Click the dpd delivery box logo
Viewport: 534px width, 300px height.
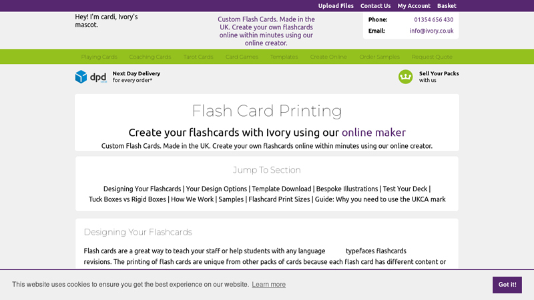(x=91, y=77)
